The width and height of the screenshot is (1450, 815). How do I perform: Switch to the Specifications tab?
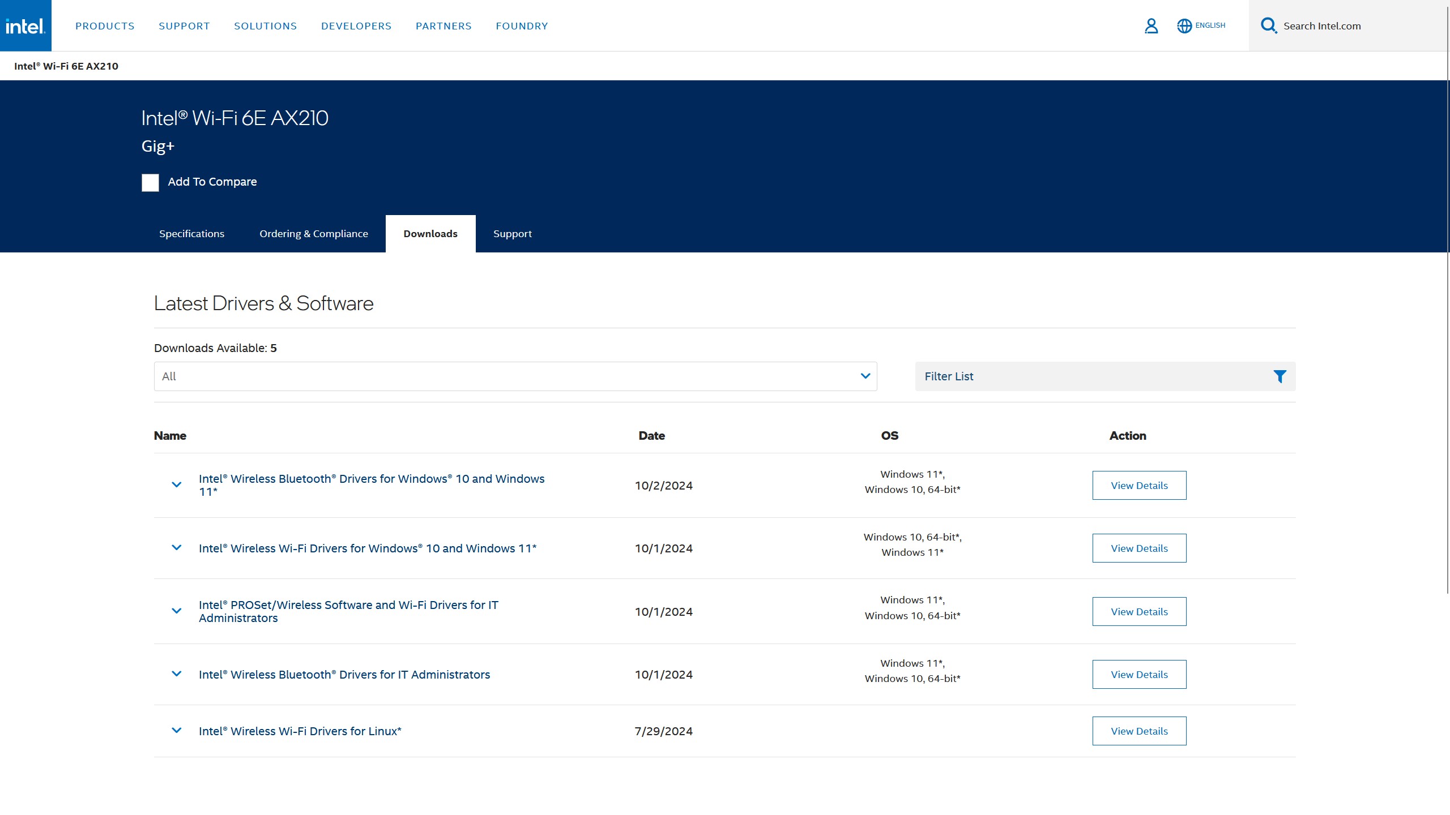[x=191, y=234]
